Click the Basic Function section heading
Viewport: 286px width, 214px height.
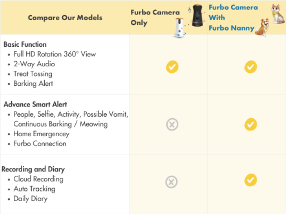25,44
